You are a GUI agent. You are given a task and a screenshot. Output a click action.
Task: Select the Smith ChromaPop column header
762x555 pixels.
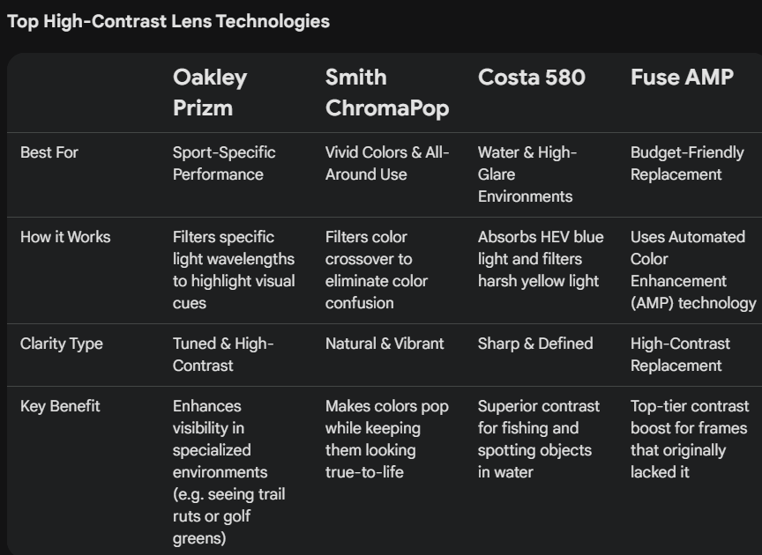386,92
